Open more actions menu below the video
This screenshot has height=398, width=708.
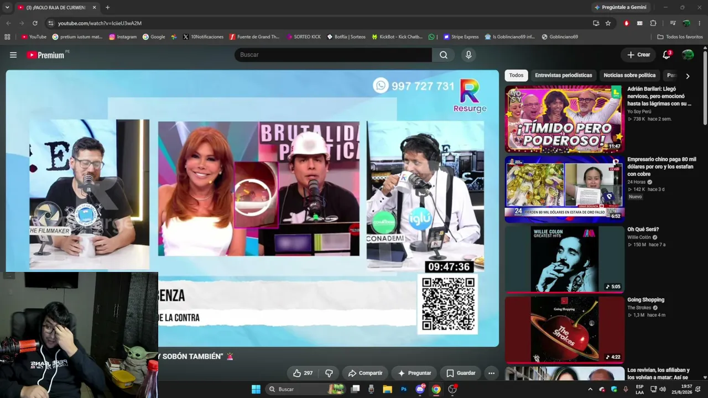(491, 373)
